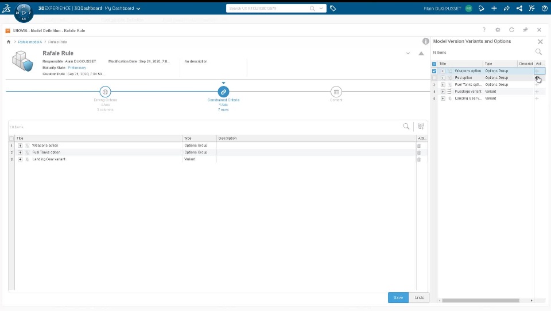
Task: Sort main table by Type column
Action: point(199,139)
